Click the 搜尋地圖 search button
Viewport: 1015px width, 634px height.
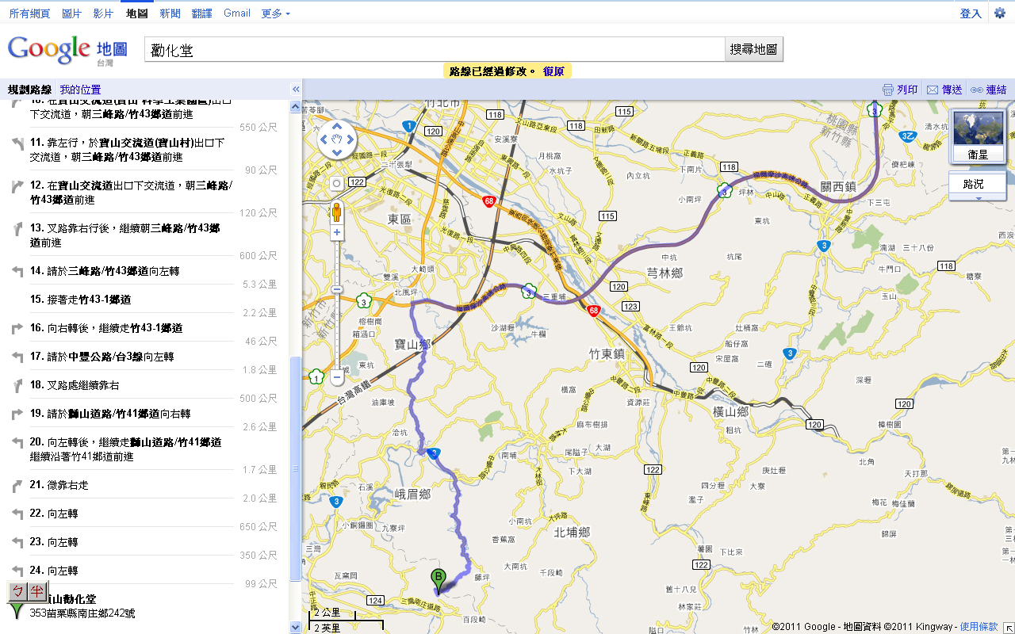tap(754, 49)
